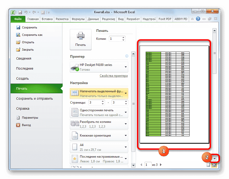Click the Excel icon in the title bar
This screenshot has height=179, width=229.
13,12
